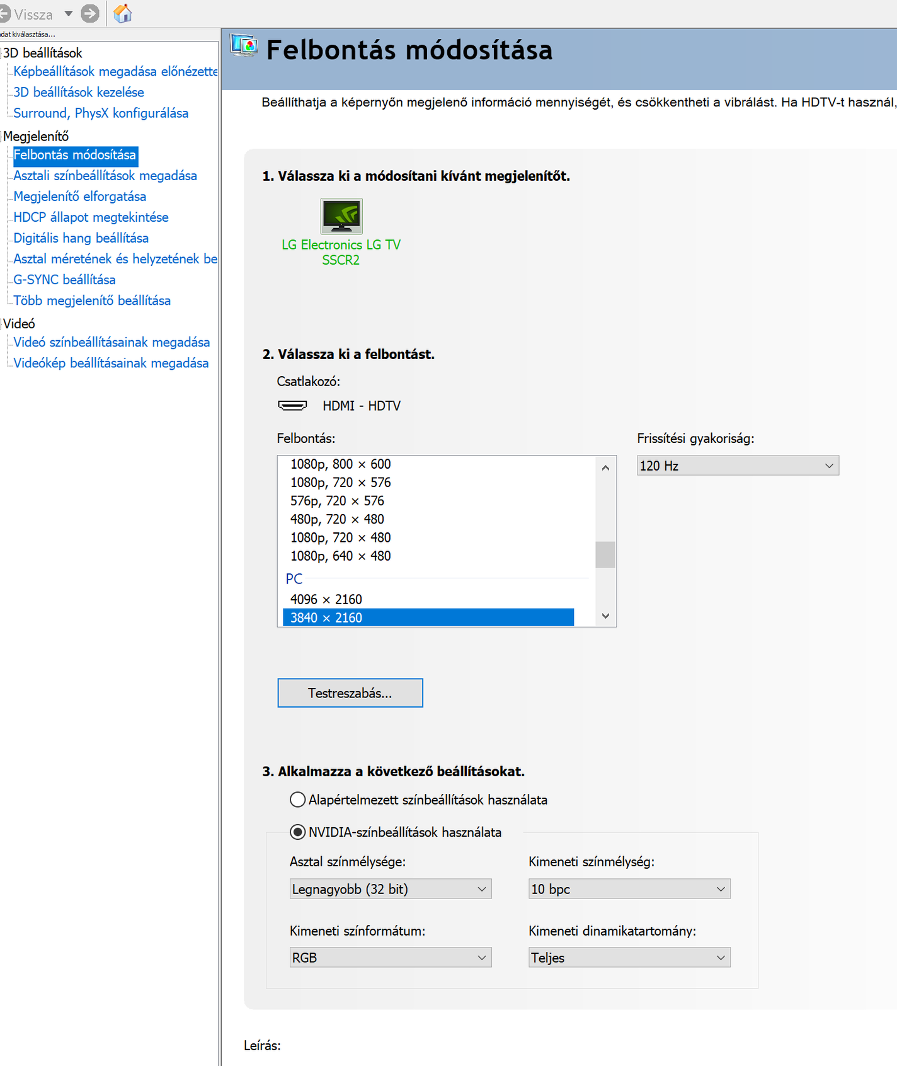Open Asztal méretének és helyzetének beállítása
The width and height of the screenshot is (897, 1066).
[x=115, y=259]
